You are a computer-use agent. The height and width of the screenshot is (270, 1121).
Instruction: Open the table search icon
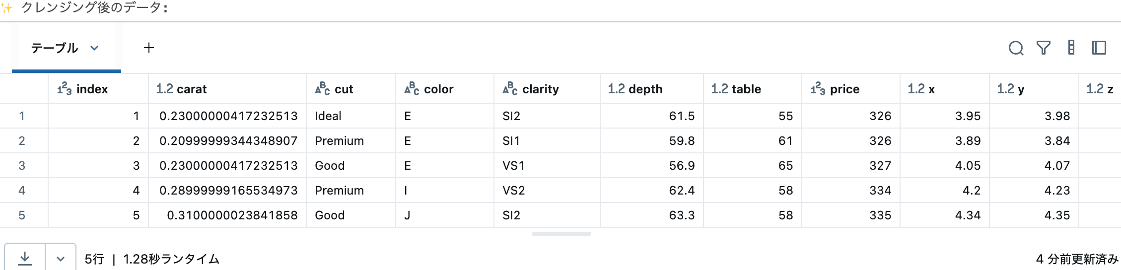(1016, 48)
